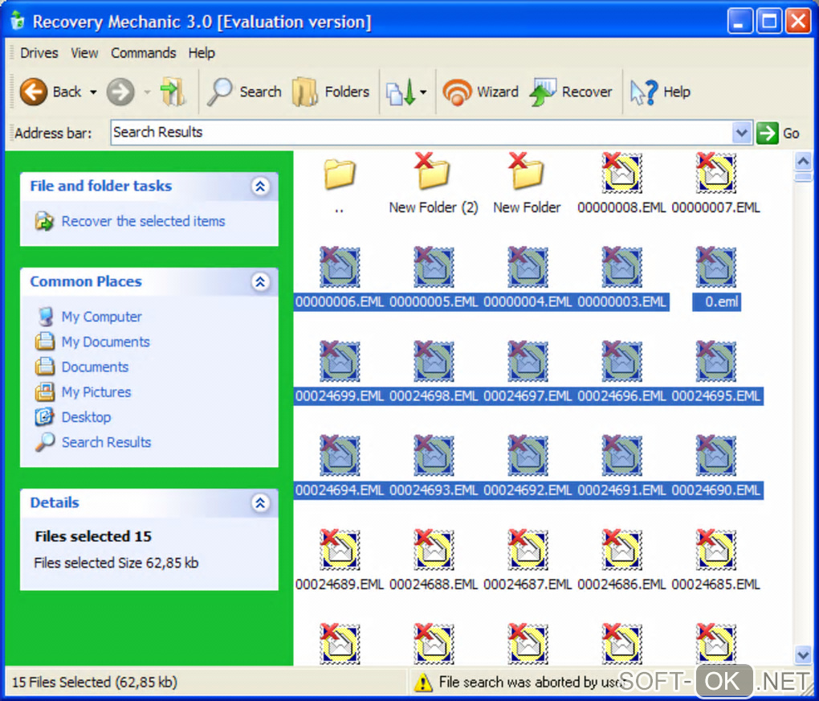Click the 00000003.EML file name

(621, 301)
